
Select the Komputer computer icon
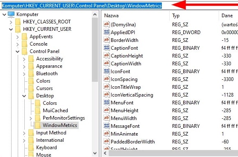(x=11, y=14)
